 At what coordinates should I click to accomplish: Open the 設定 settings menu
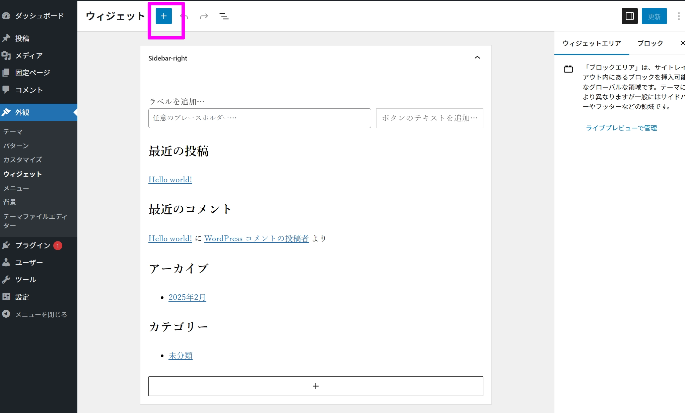22,297
